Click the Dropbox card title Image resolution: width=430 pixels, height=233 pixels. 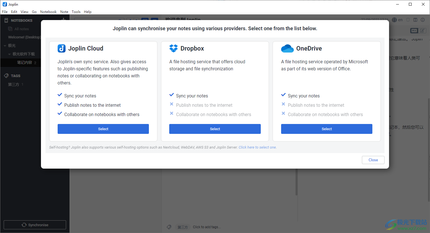192,49
